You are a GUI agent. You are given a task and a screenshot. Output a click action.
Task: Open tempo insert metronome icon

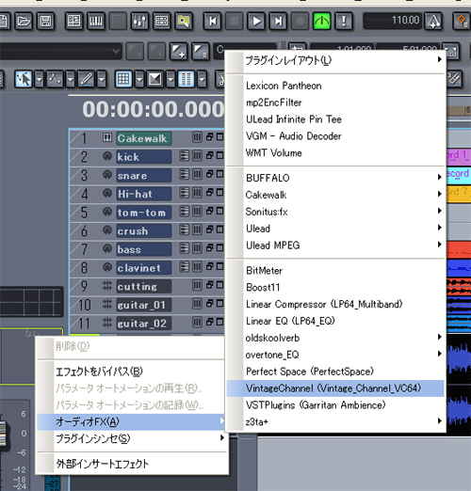433,21
